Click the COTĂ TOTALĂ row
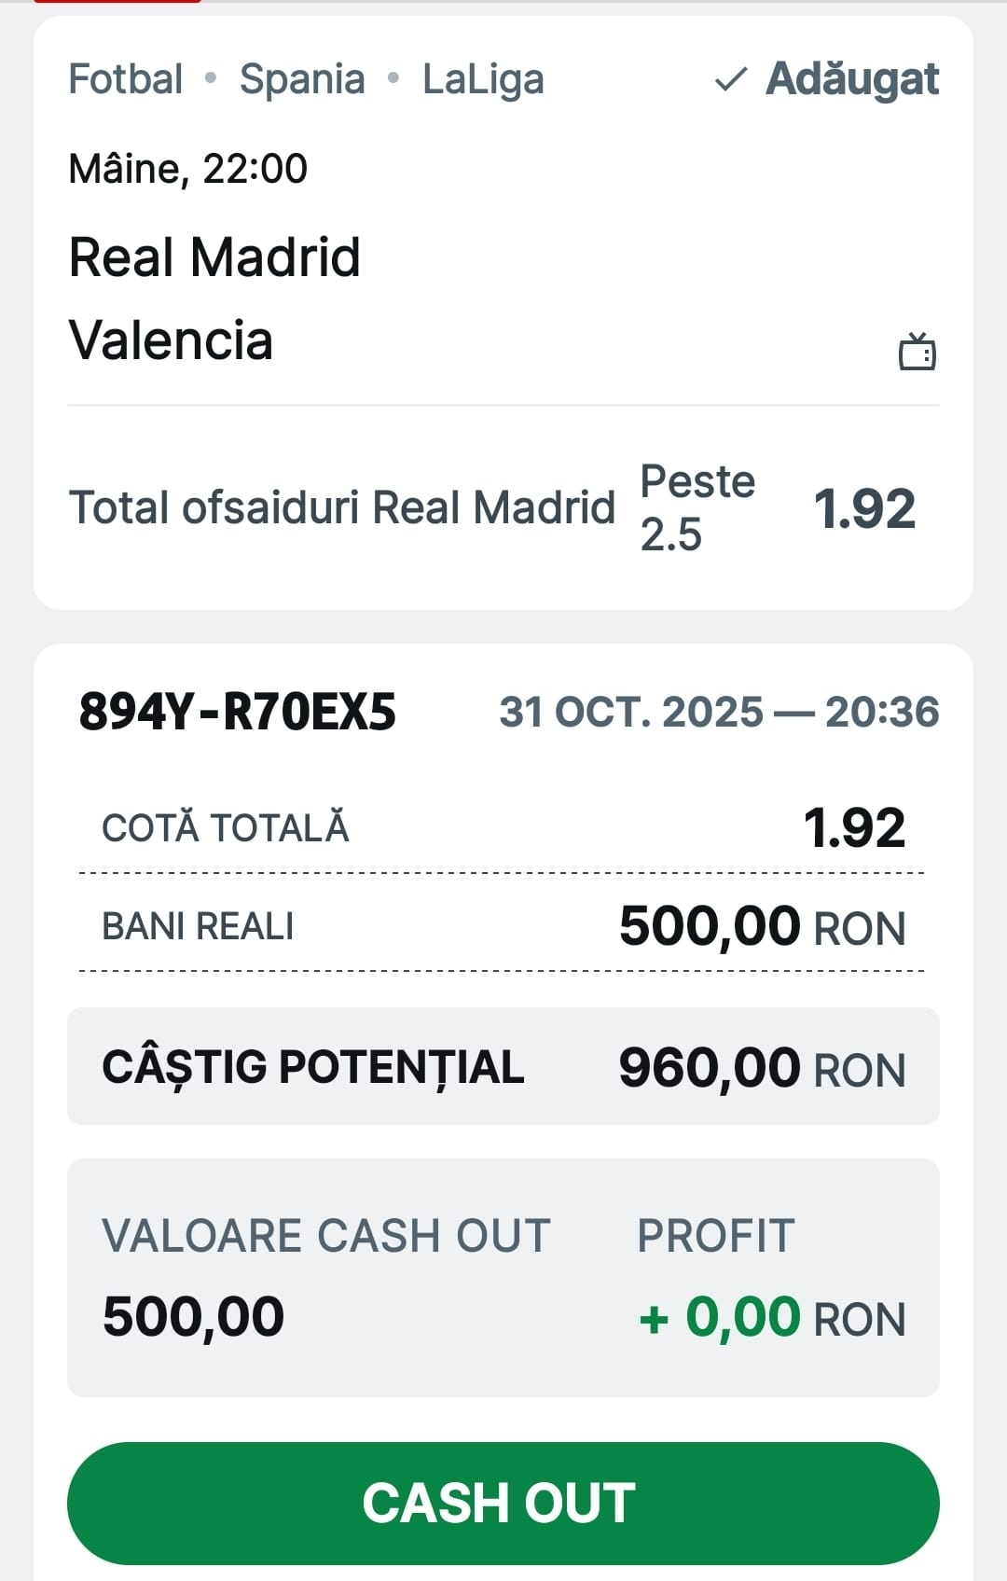 click(504, 827)
